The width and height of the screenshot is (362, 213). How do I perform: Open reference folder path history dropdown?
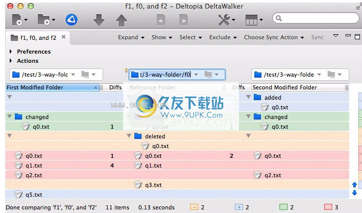click(x=196, y=75)
